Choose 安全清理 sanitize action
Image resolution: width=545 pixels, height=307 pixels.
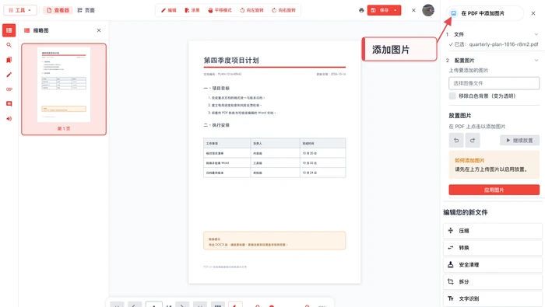(x=493, y=265)
